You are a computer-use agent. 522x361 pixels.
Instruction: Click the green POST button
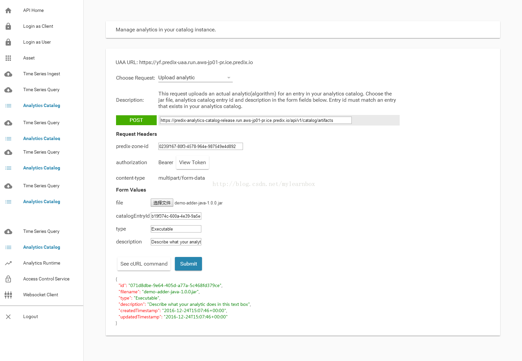click(136, 120)
